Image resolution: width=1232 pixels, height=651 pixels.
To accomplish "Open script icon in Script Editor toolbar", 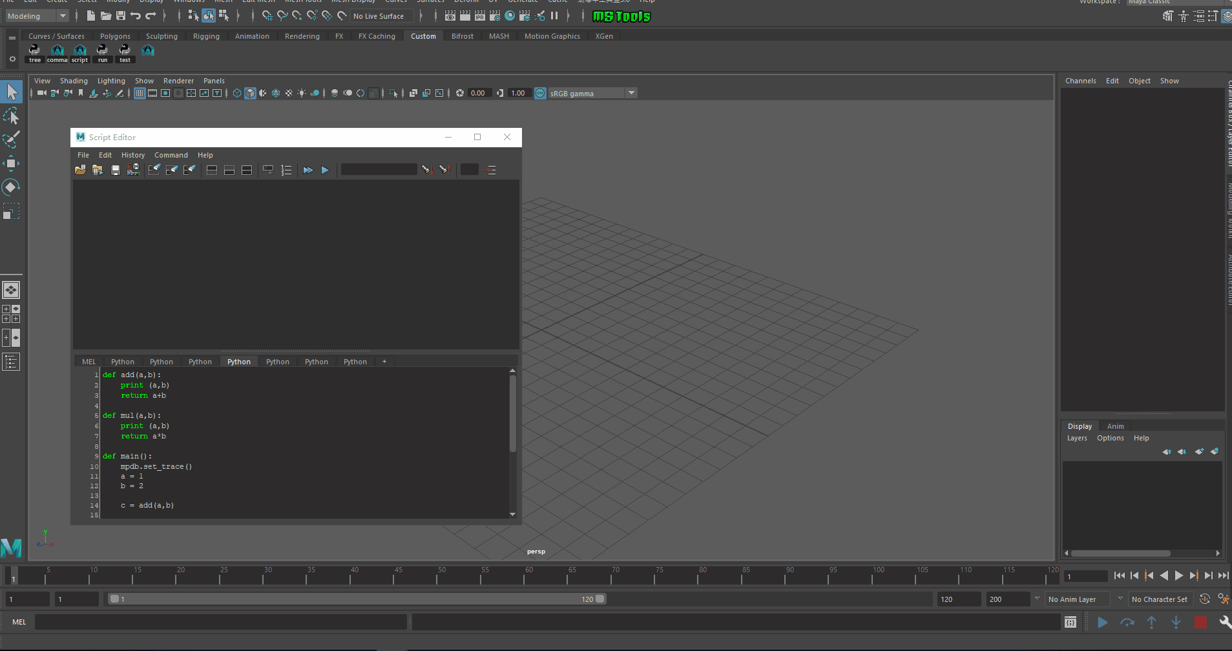I will tap(80, 170).
